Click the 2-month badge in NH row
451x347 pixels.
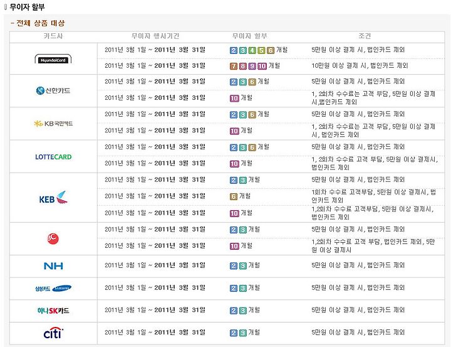point(234,265)
